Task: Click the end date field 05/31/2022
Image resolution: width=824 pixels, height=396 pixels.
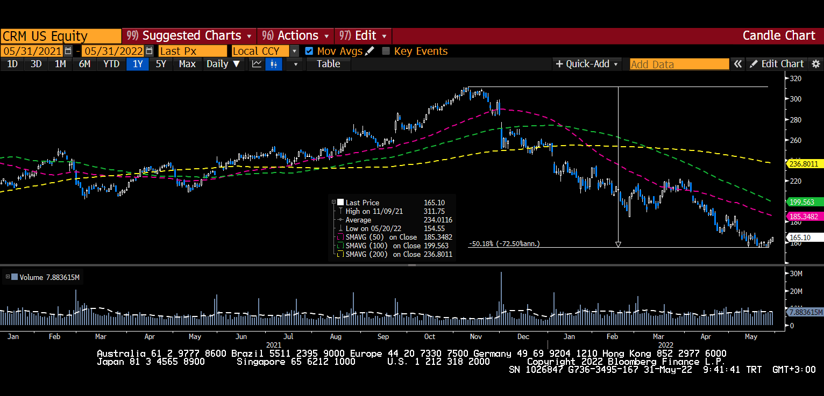Action: [113, 51]
